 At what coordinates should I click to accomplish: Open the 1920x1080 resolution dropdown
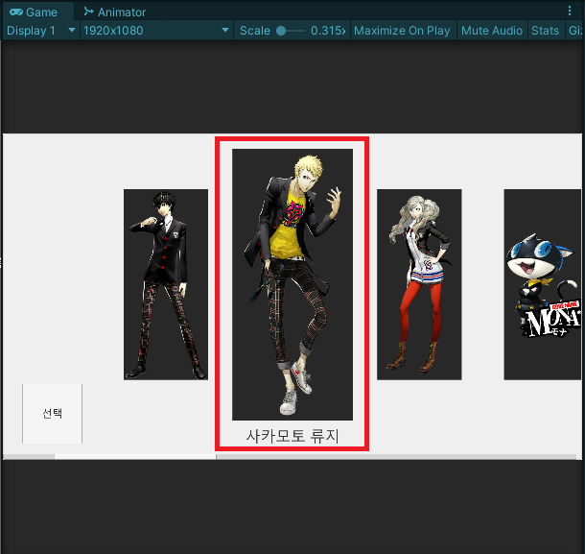click(x=156, y=31)
